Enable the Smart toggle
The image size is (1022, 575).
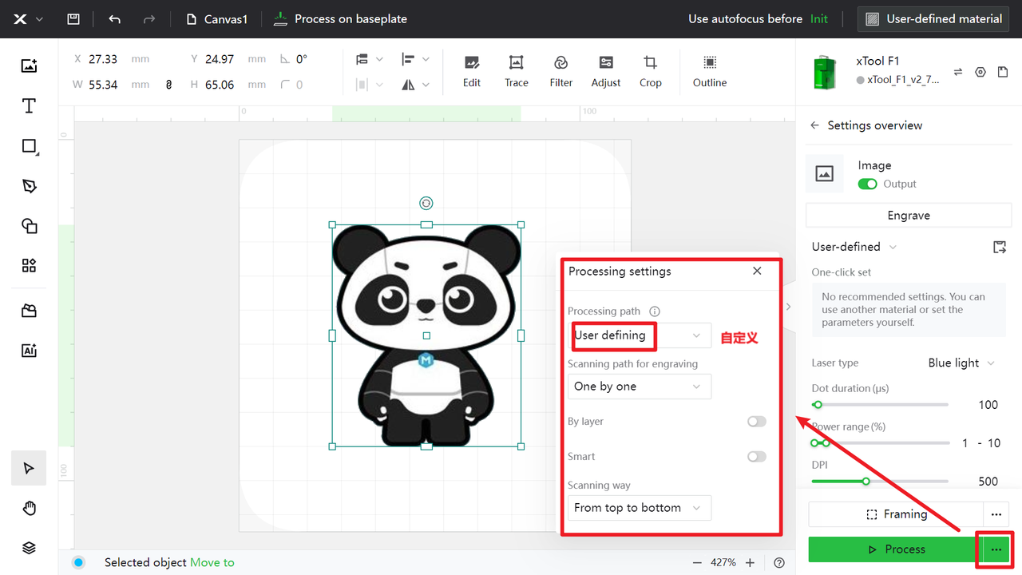click(756, 457)
